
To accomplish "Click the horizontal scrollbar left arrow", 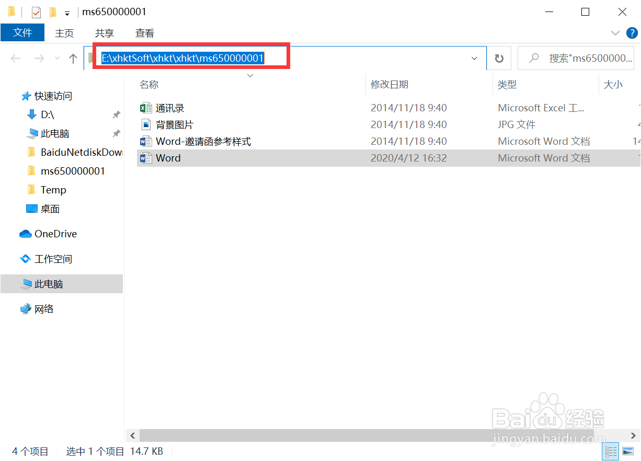I will click(132, 435).
